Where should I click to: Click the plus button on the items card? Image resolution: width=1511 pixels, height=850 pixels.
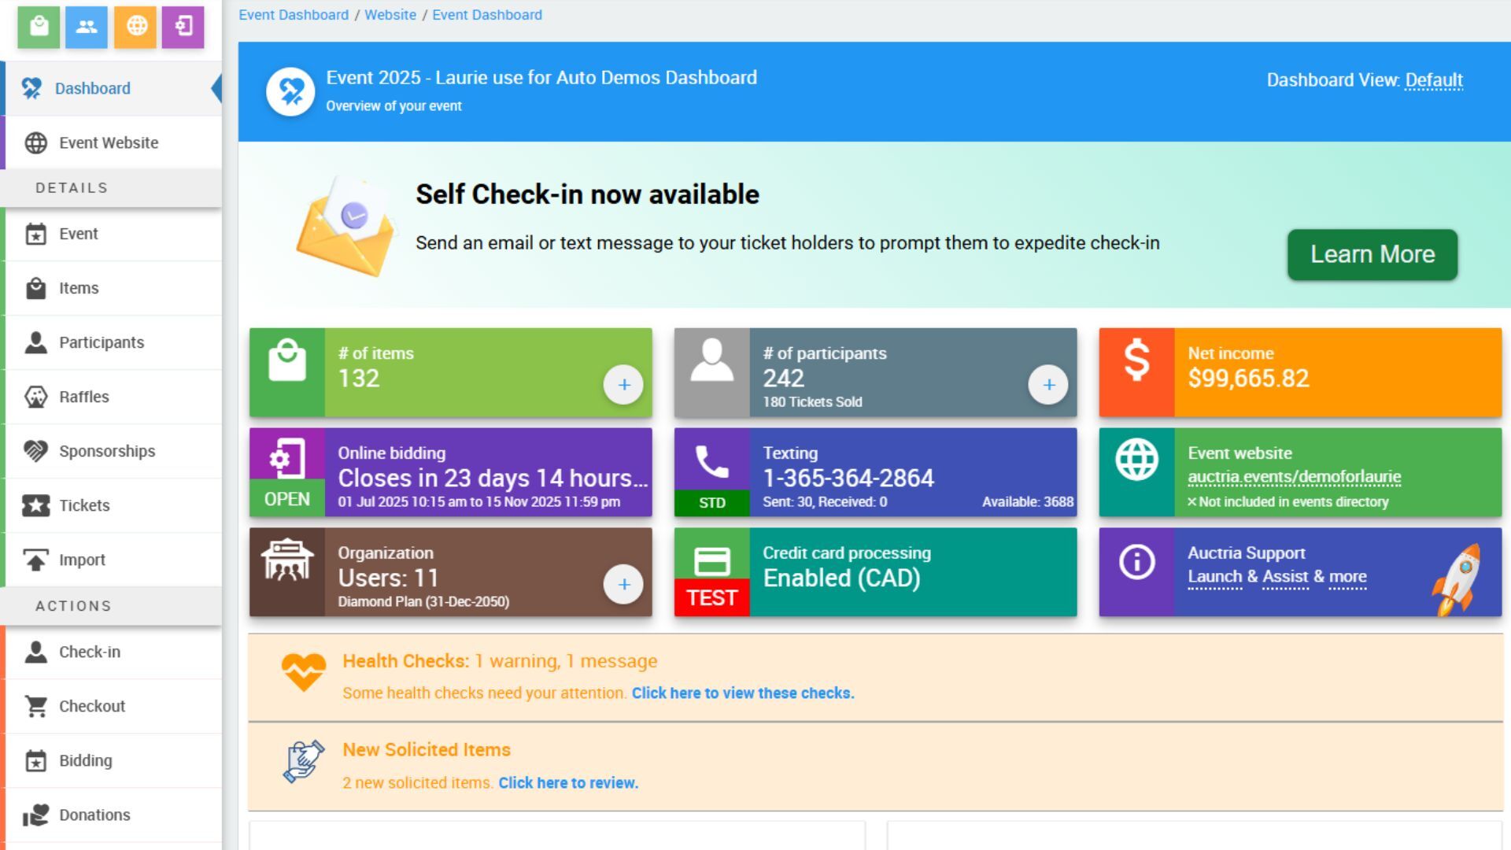click(624, 385)
